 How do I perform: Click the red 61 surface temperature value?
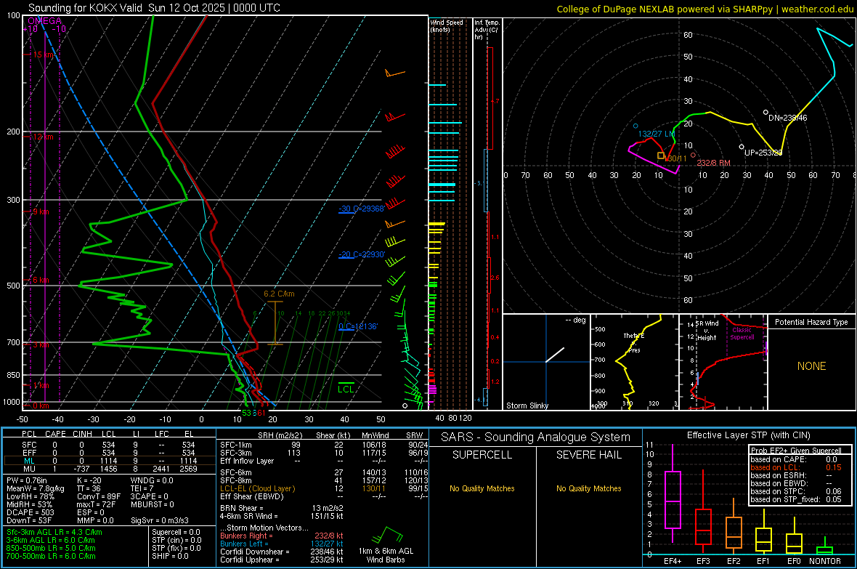pyautogui.click(x=261, y=413)
